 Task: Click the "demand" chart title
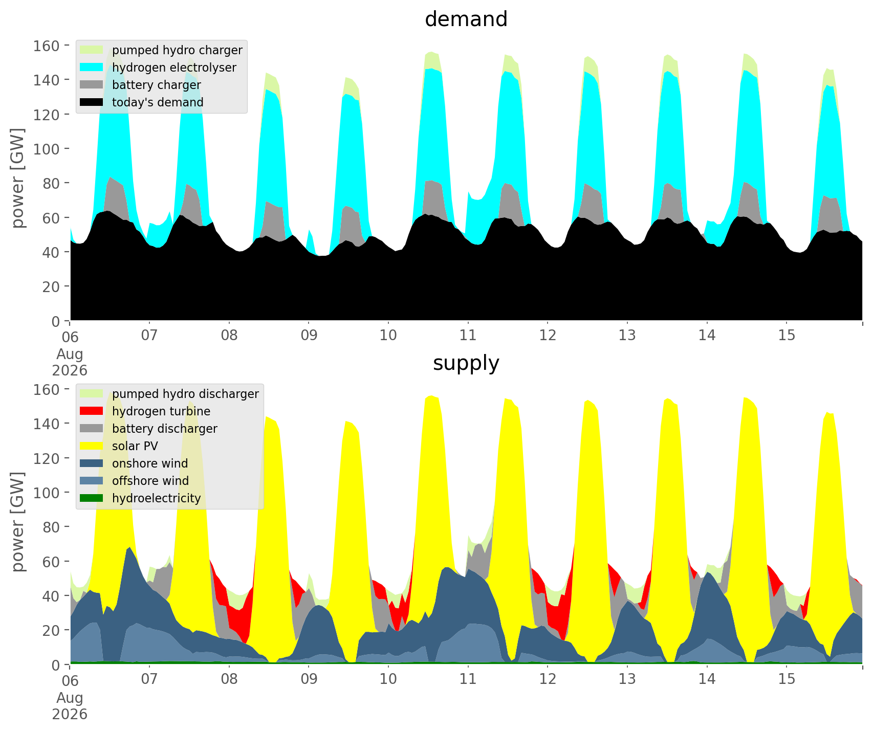tap(466, 19)
